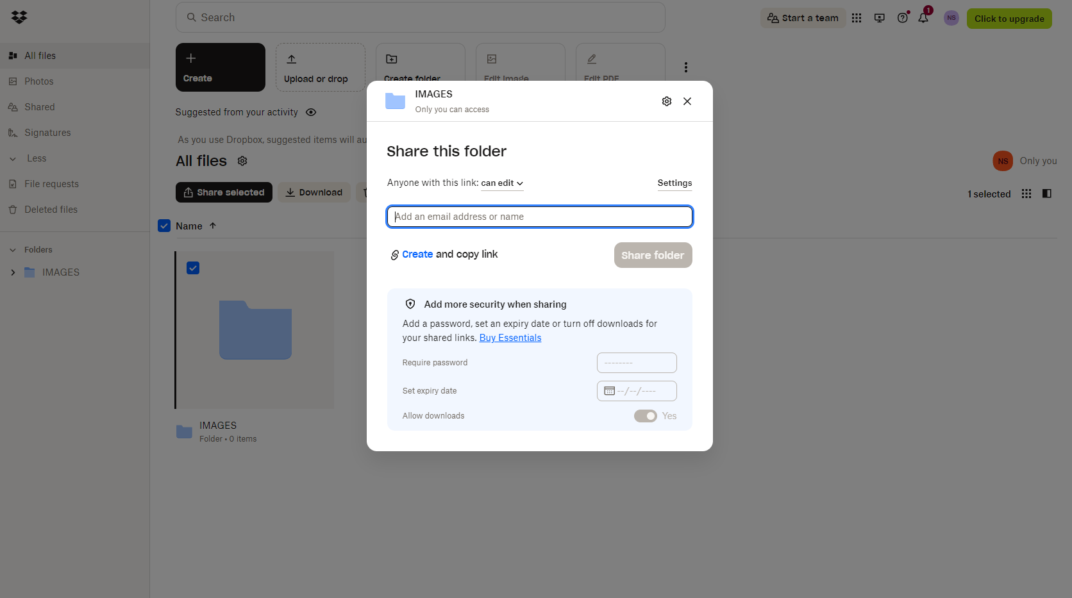1072x598 pixels.
Task: Click the calendar icon in expiry date field
Action: [x=610, y=391]
